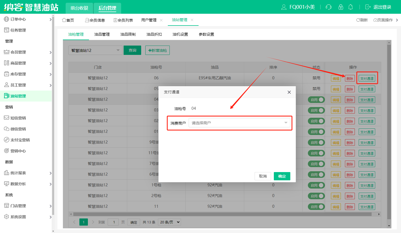Click the customer service headset icon
The width and height of the screenshot is (401, 233).
328,7
